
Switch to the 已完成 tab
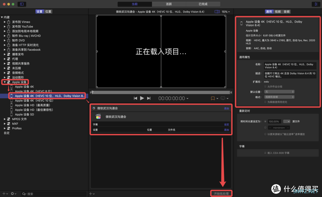pos(203,4)
